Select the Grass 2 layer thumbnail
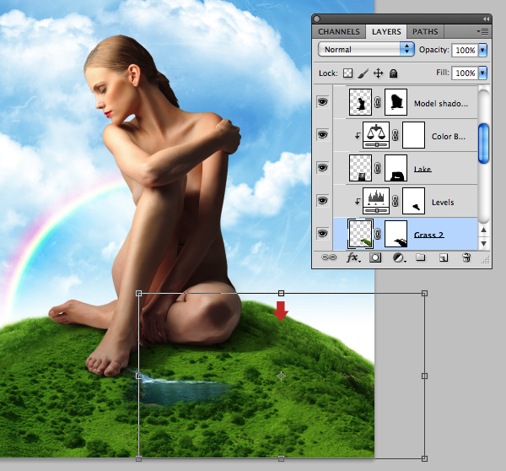The height and width of the screenshot is (471, 506). pos(360,234)
